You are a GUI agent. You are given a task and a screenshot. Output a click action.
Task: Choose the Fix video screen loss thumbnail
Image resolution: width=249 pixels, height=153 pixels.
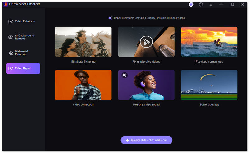pos(209,42)
